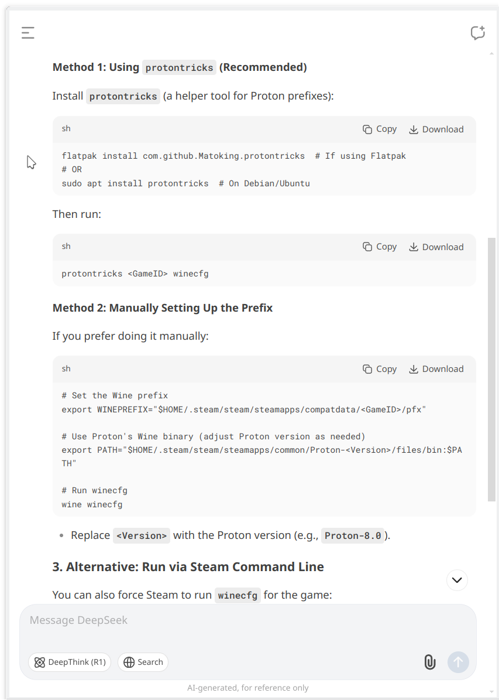Download the manual Wine prefix script
Viewport: 499px width, 700px height.
pyautogui.click(x=436, y=369)
